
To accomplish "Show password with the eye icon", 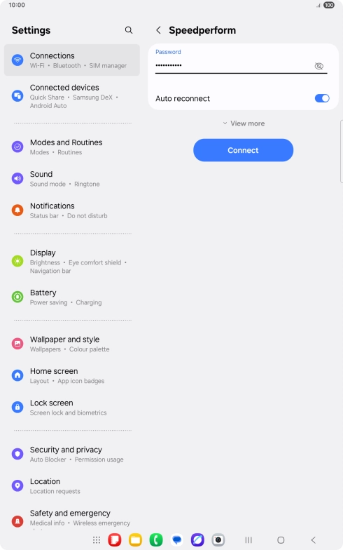I will (x=318, y=66).
